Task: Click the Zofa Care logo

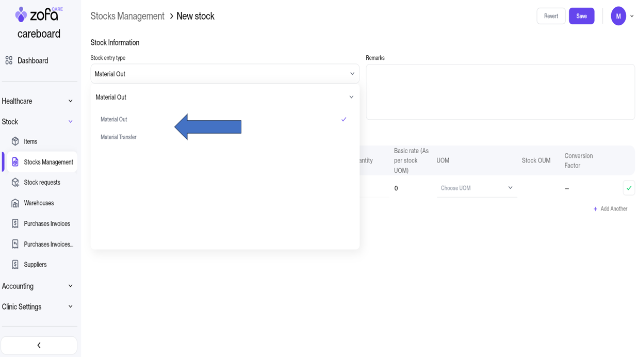Action: pyautogui.click(x=39, y=14)
